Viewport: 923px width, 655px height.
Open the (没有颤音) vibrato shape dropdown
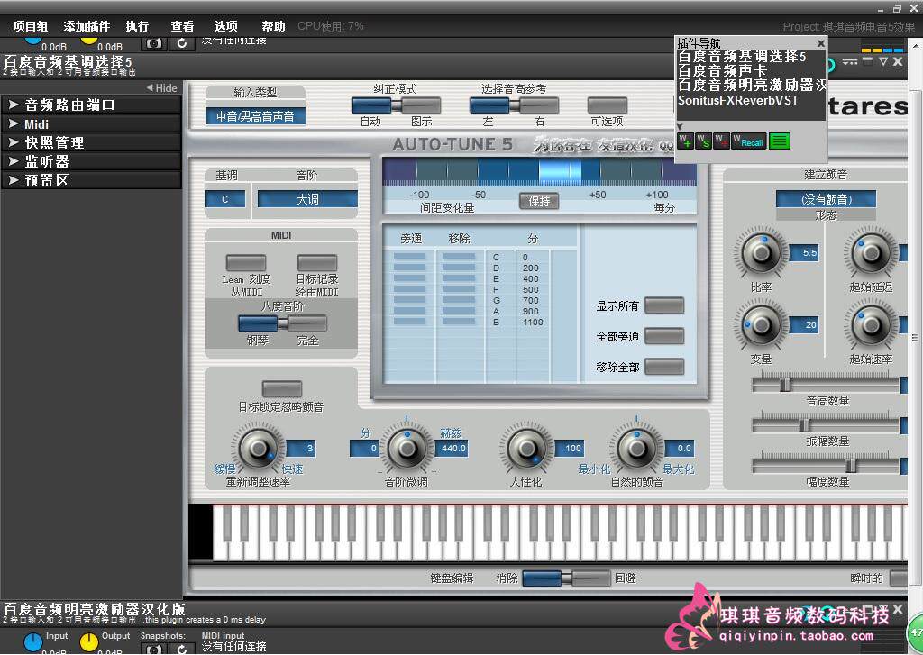pos(826,199)
